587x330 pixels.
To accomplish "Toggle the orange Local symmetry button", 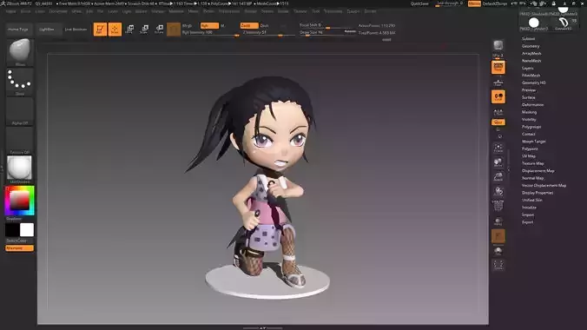I will point(498,96).
